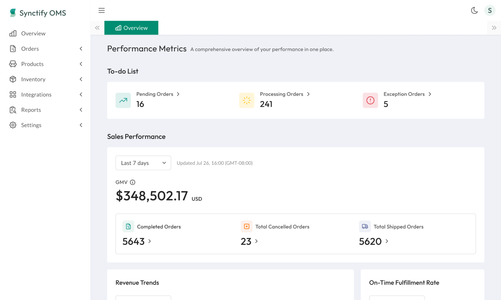The height and width of the screenshot is (300, 501).
Task: Open the user avatar profile menu
Action: [490, 11]
